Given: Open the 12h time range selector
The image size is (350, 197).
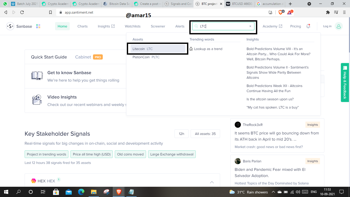Looking at the screenshot, I should pyautogui.click(x=181, y=134).
